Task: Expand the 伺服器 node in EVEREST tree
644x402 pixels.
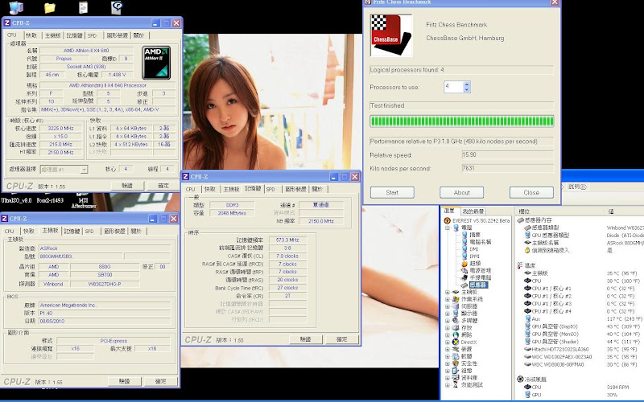Action: point(448,306)
